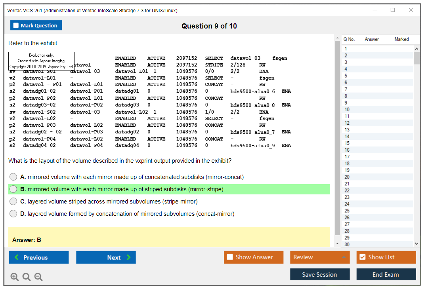Open the Review dropdown menu
Screen dimensions: 426x291
pos(320,257)
